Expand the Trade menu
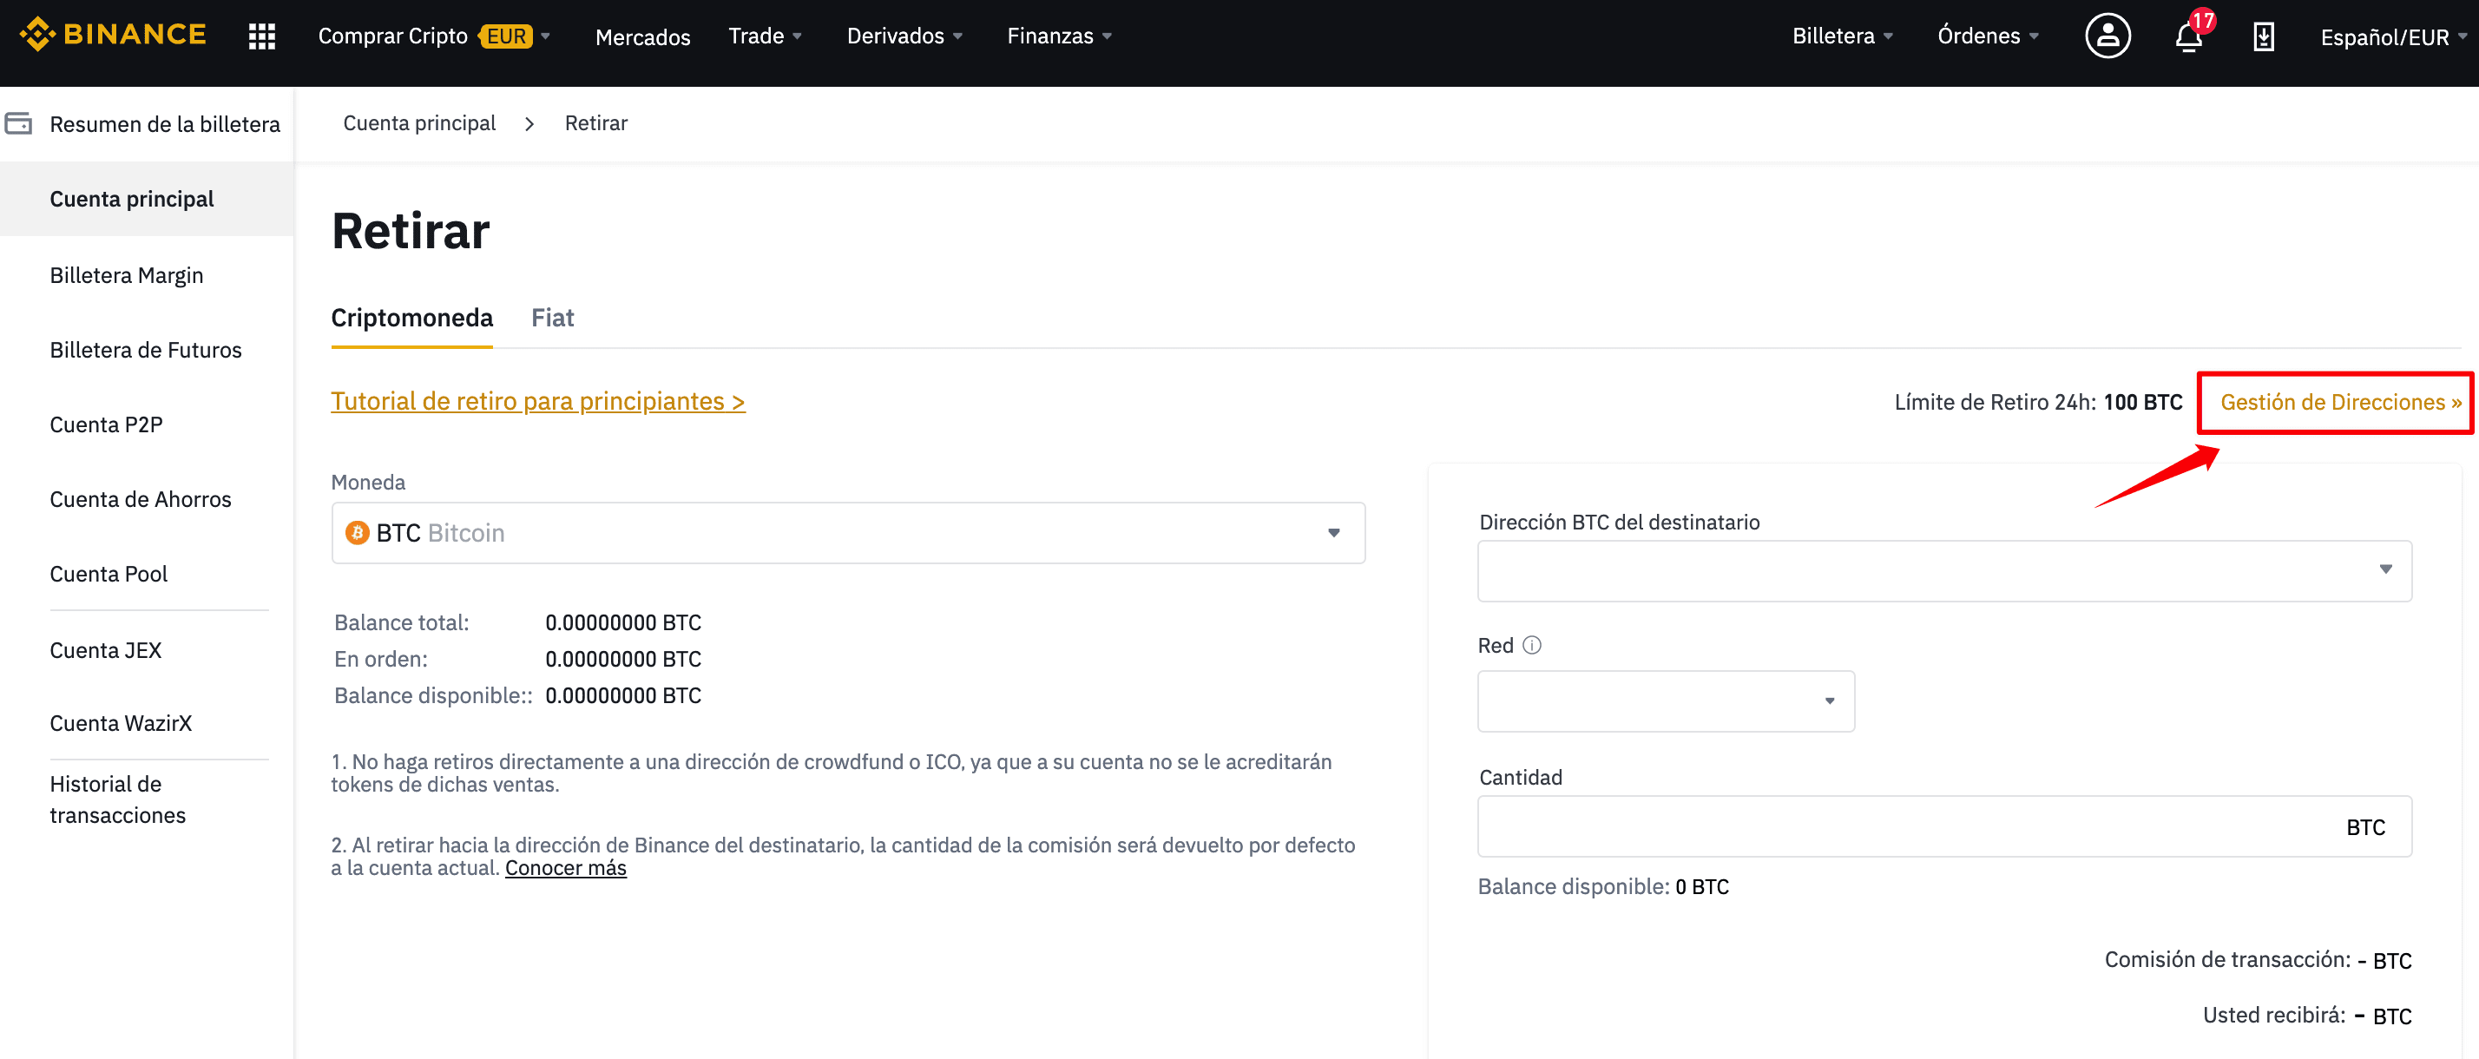 [x=765, y=36]
